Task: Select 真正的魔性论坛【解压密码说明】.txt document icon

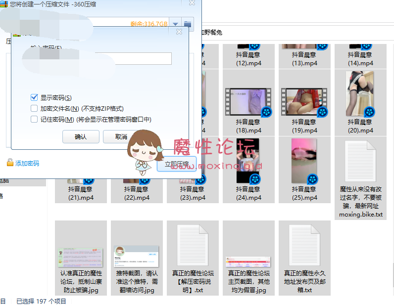Action: (x=193, y=245)
